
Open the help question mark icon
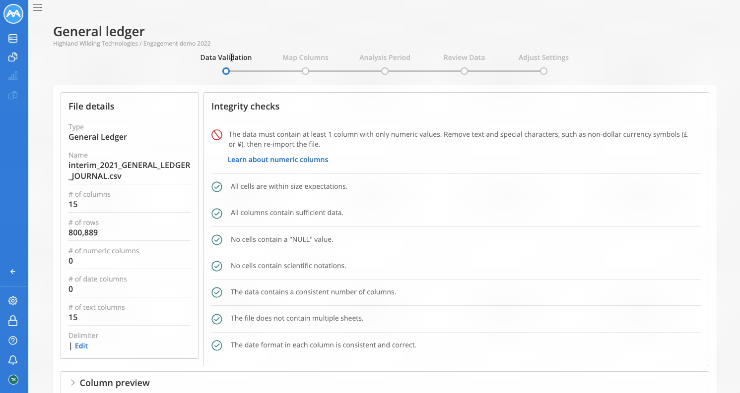13,340
